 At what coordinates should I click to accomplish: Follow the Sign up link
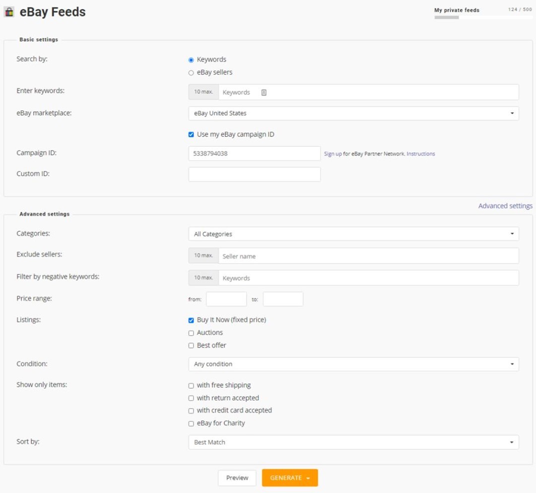(x=333, y=154)
